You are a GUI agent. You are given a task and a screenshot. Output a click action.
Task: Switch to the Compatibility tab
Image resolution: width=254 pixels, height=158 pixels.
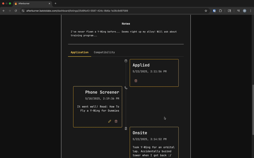104,52
